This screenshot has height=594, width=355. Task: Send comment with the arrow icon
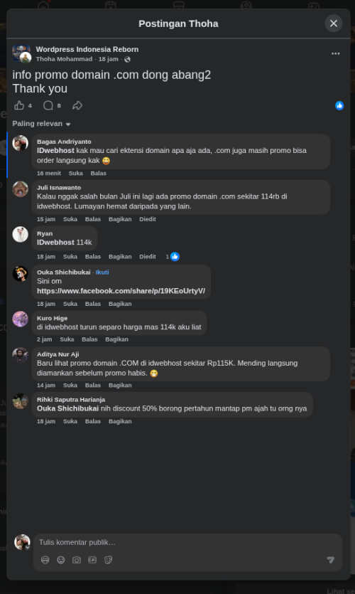pyautogui.click(x=330, y=560)
